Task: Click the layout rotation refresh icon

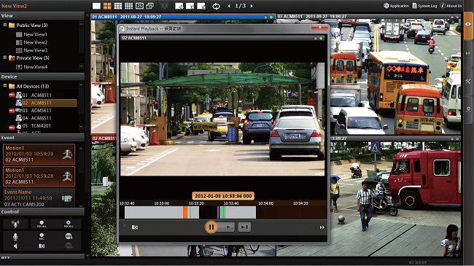Action: point(216,6)
